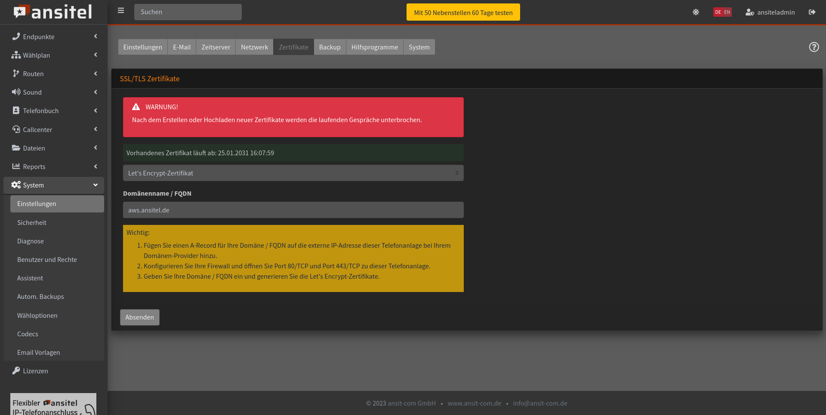Toggle dark/light theme sun icon
This screenshot has width=826, height=415.
point(696,12)
